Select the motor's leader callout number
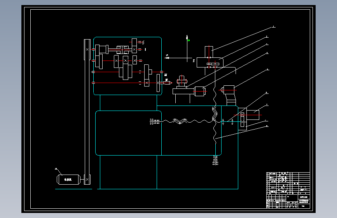The height and width of the screenshot is (218, 337). point(56,169)
